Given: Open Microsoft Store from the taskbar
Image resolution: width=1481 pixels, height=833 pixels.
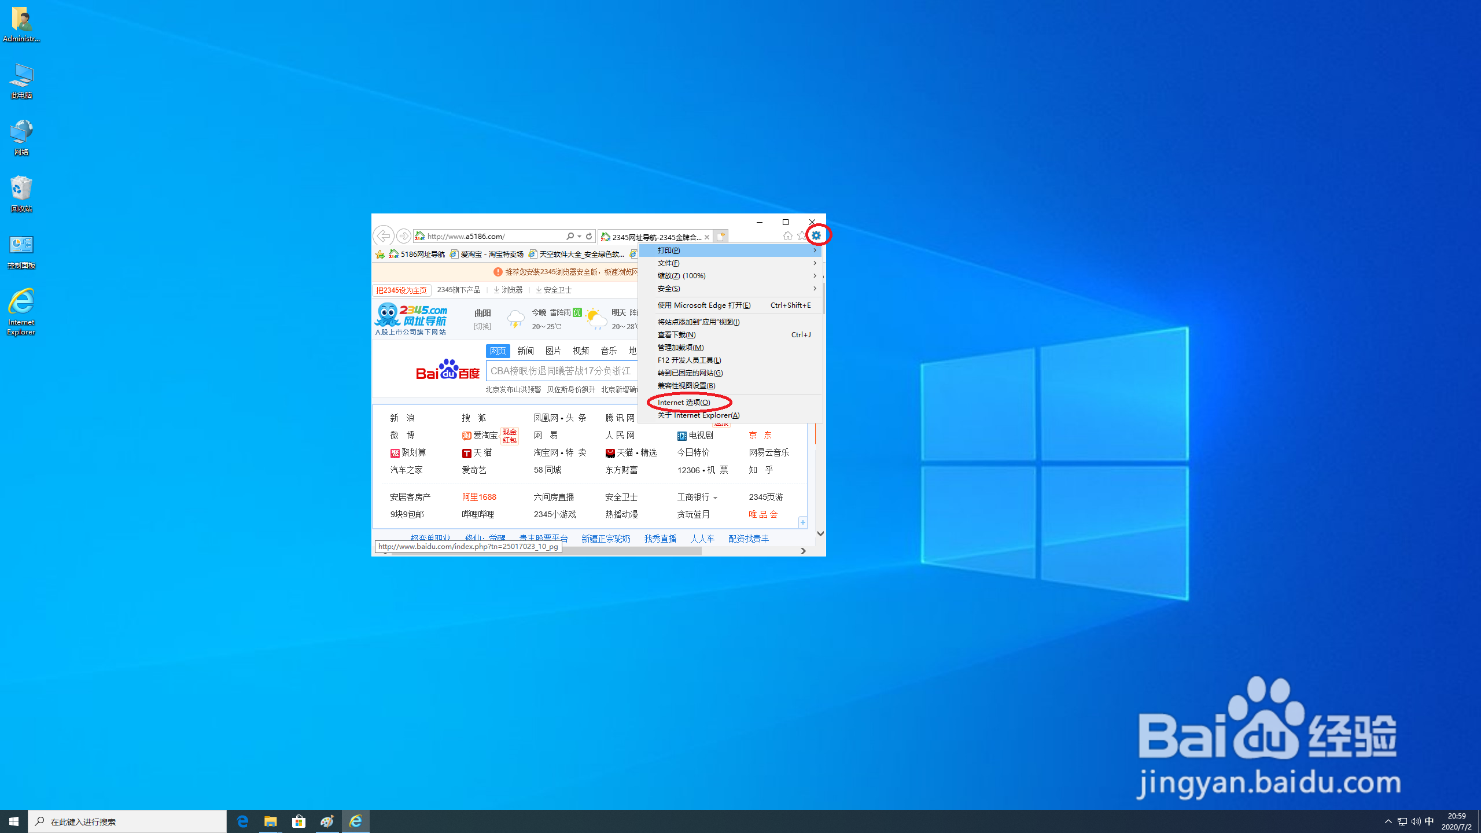Looking at the screenshot, I should (299, 821).
